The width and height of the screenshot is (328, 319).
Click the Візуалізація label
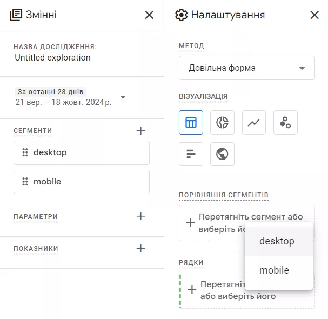pyautogui.click(x=203, y=96)
